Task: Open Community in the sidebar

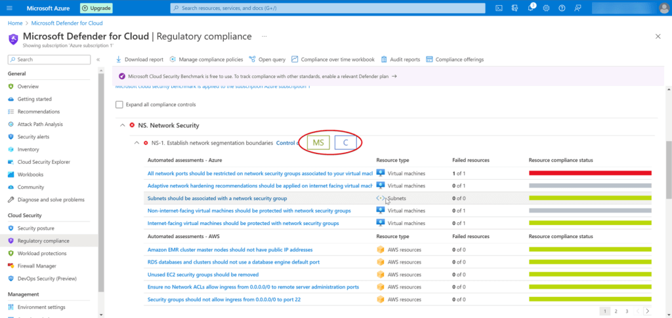Action: pos(31,187)
